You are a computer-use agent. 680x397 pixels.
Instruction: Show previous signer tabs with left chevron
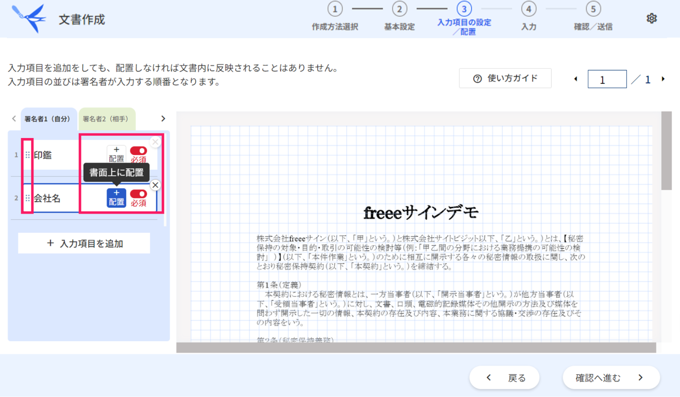tap(14, 119)
